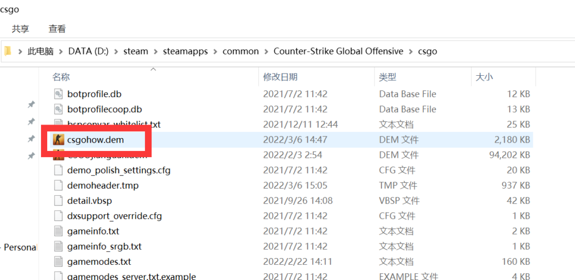575x280 pixels.
Task: Select gameinfo_srgb.txt file icon
Action: click(x=58, y=246)
